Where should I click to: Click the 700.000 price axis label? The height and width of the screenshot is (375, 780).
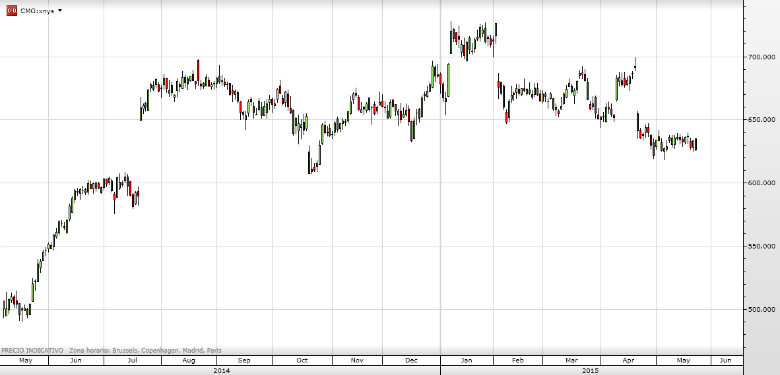pyautogui.click(x=761, y=57)
